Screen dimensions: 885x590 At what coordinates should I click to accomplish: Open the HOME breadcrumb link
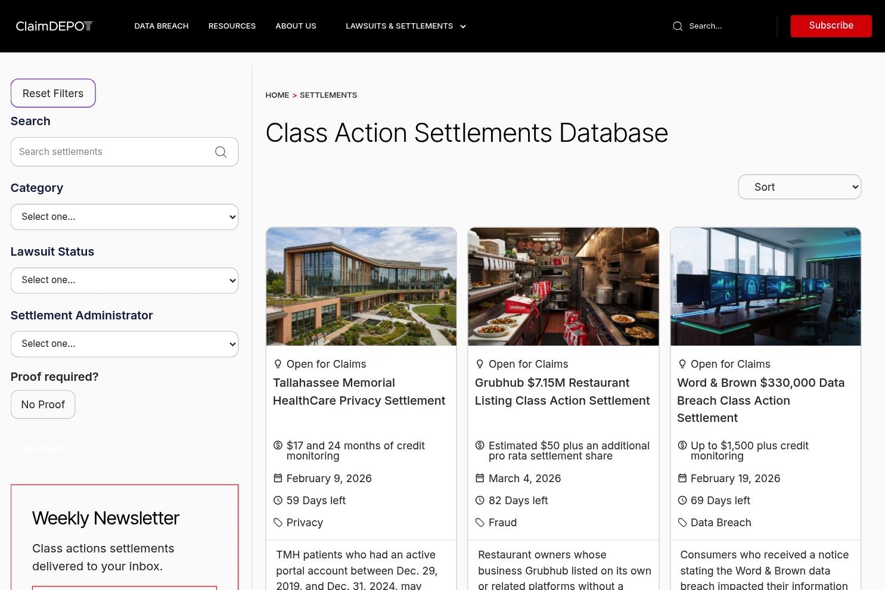click(277, 95)
